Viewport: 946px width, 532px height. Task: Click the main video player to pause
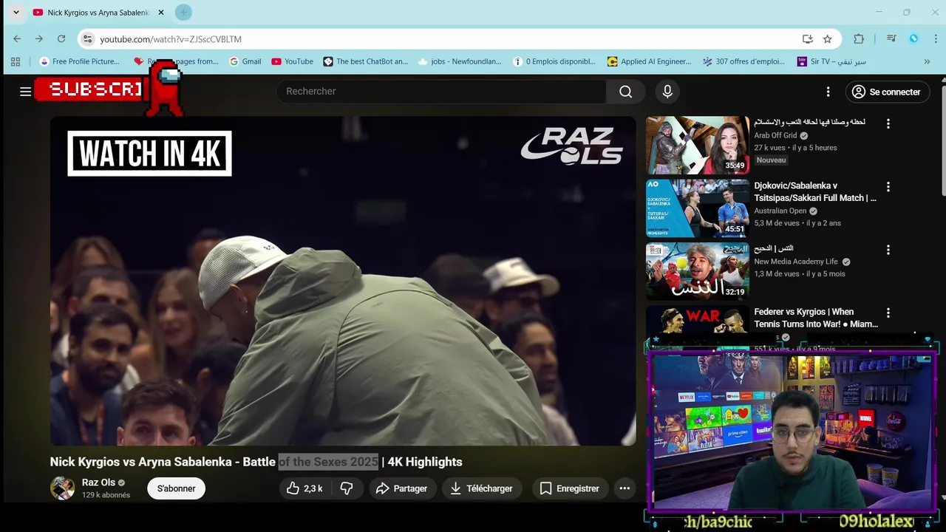pyautogui.click(x=343, y=281)
